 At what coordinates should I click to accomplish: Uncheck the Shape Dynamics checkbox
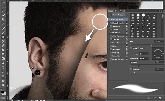pos(111,23)
